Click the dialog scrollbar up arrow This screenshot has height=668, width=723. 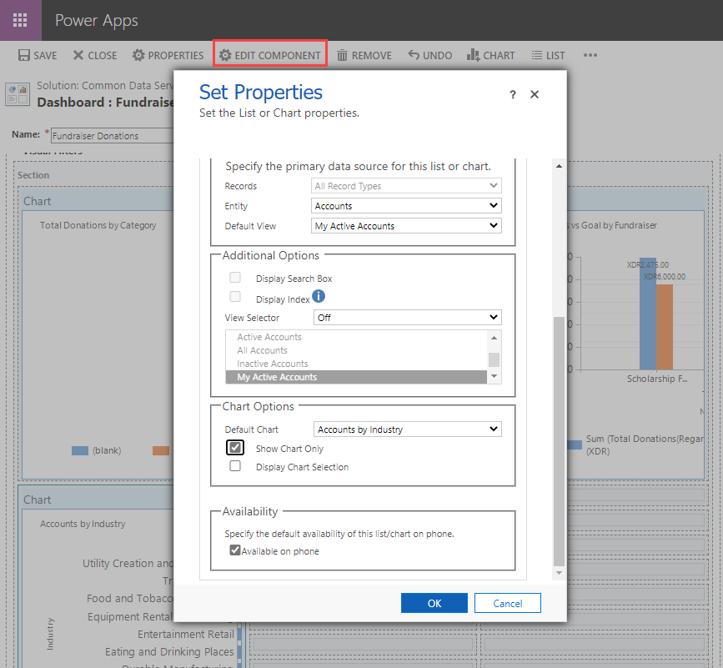click(559, 166)
